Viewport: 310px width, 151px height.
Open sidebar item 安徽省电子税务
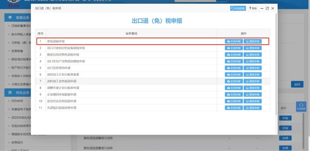point(21,109)
